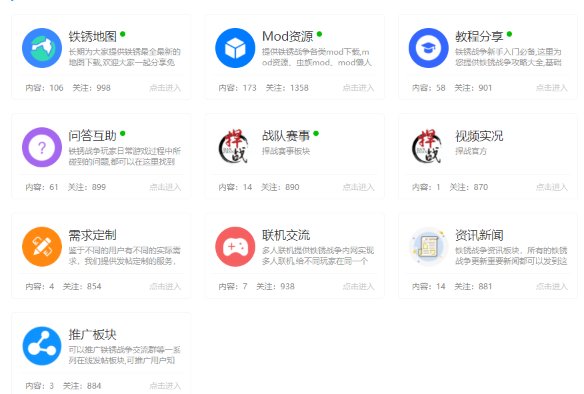Enter 联机交流 via its 点击进入 link
The image size is (584, 394).
click(x=358, y=287)
